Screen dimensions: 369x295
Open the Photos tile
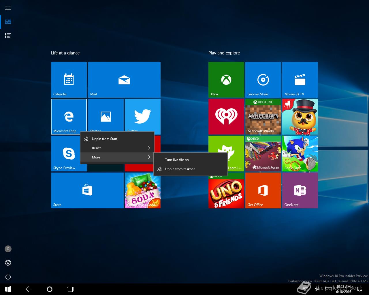click(x=106, y=115)
